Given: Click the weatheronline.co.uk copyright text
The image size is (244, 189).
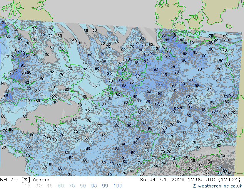Looking at the screenshot, I should tap(217, 186).
